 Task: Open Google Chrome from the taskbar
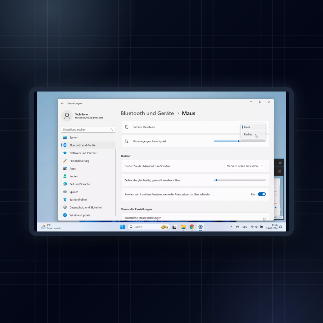coord(192,227)
